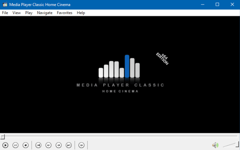Mute audio via the speaker icon

pyautogui.click(x=215, y=145)
